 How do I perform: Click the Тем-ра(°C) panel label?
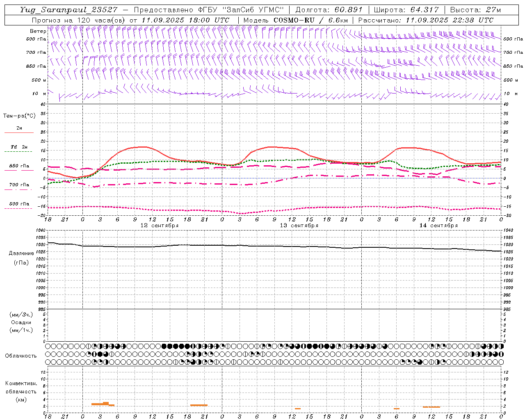pos(19,116)
